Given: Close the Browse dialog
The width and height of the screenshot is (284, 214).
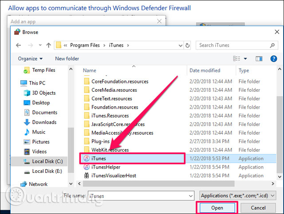Looking at the screenshot, I should (277, 32).
